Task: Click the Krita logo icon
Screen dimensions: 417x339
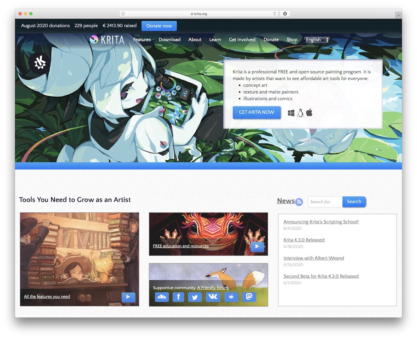Action: [x=94, y=39]
